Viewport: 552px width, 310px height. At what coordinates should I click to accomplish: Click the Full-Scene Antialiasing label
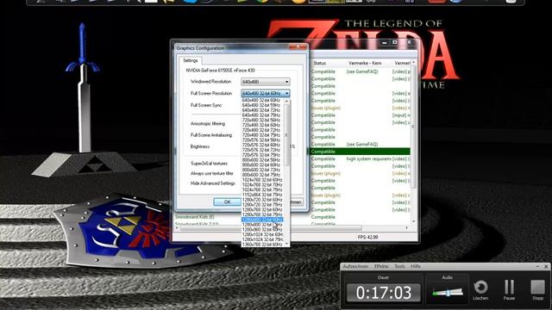click(x=211, y=135)
